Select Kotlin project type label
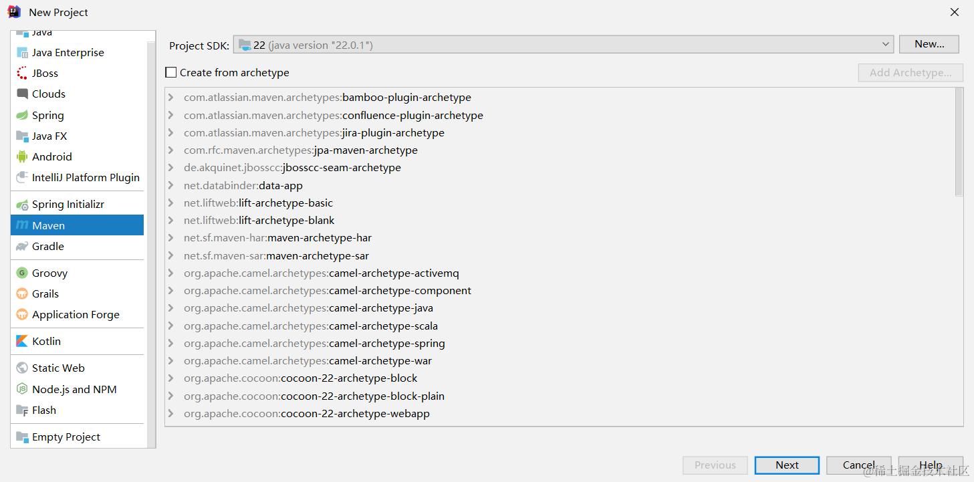 46,342
